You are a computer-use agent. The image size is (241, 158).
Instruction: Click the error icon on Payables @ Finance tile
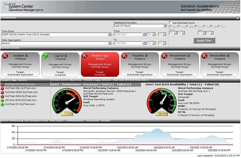[x=124, y=56]
